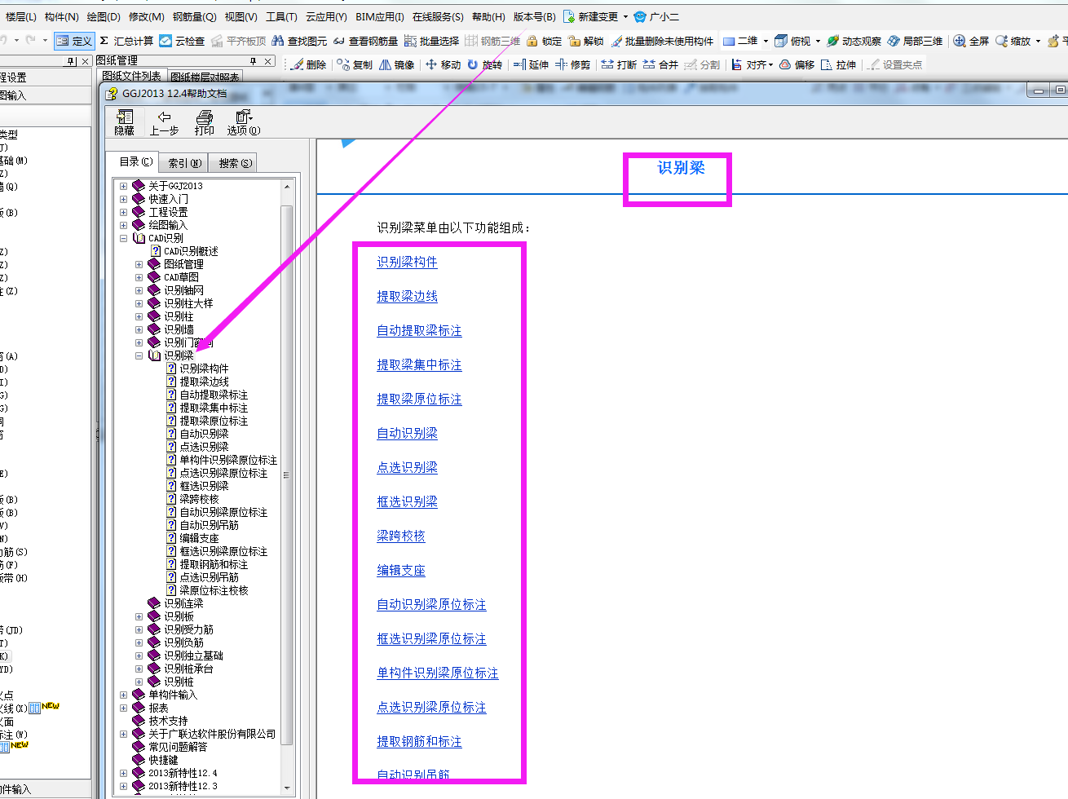Select the 延伸 extend tool
The image size is (1068, 799).
click(531, 64)
